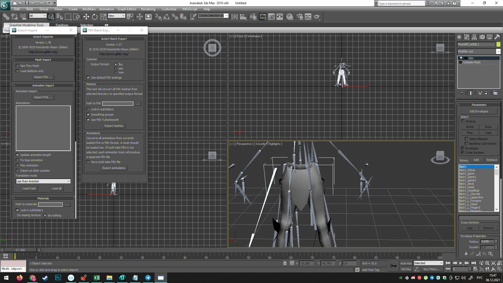
Task: Click the Edit Envelopes button
Action: click(x=479, y=111)
